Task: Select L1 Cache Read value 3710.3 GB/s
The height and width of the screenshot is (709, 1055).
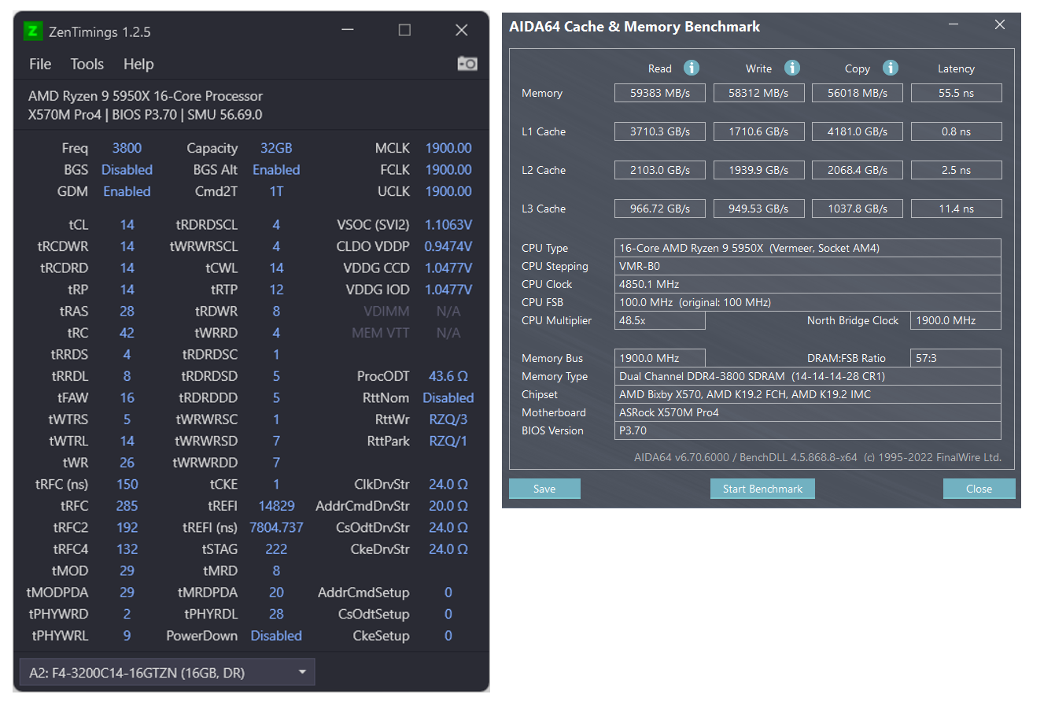Action: pos(660,131)
